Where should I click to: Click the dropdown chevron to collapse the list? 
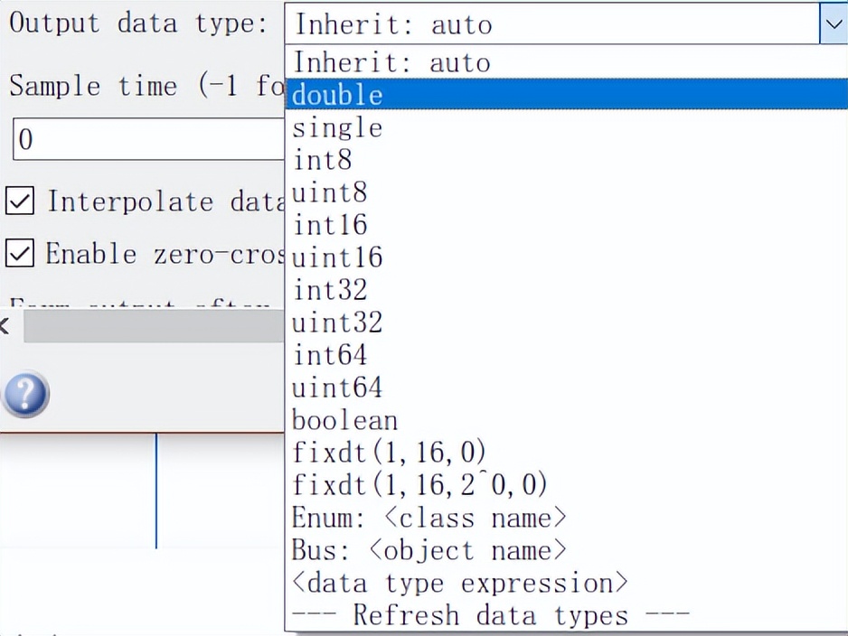click(x=834, y=24)
